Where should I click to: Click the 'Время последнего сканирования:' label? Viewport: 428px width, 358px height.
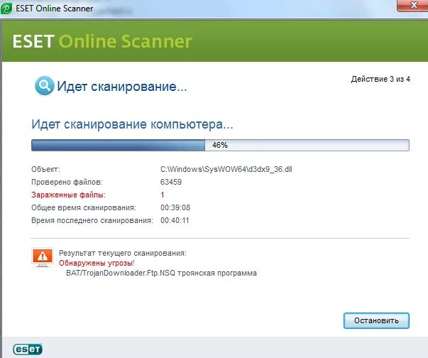point(92,221)
